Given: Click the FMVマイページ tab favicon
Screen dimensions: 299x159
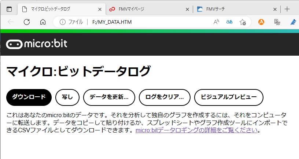Looking at the screenshot, I should pyautogui.click(x=112, y=9).
